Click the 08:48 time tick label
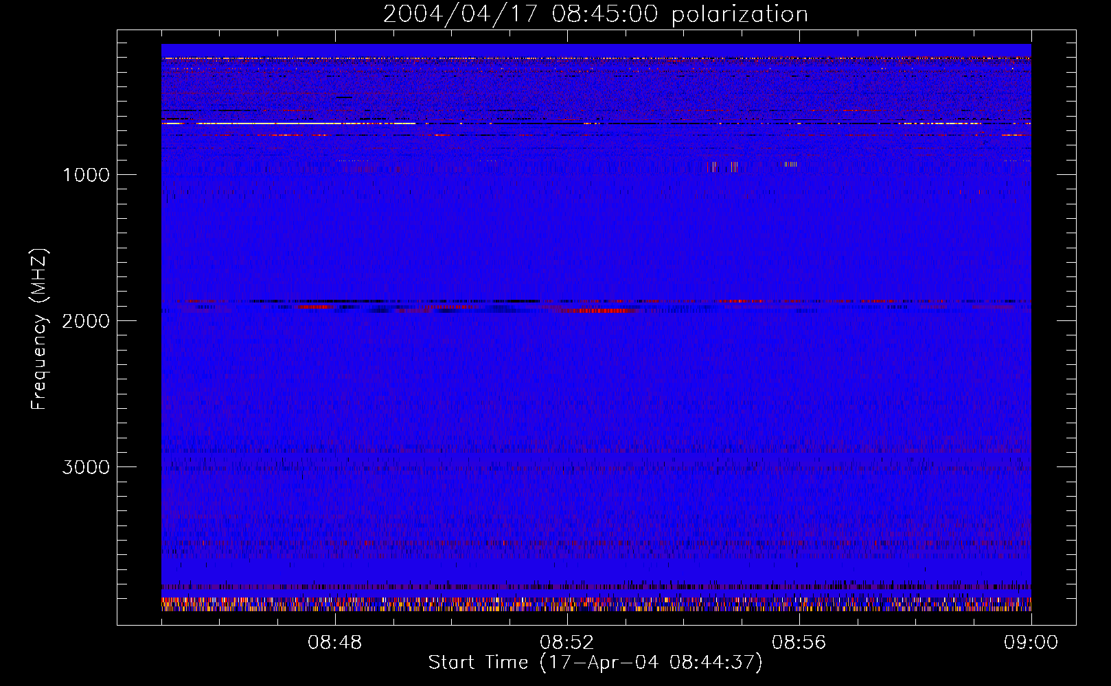This screenshot has width=1111, height=686. [x=335, y=643]
